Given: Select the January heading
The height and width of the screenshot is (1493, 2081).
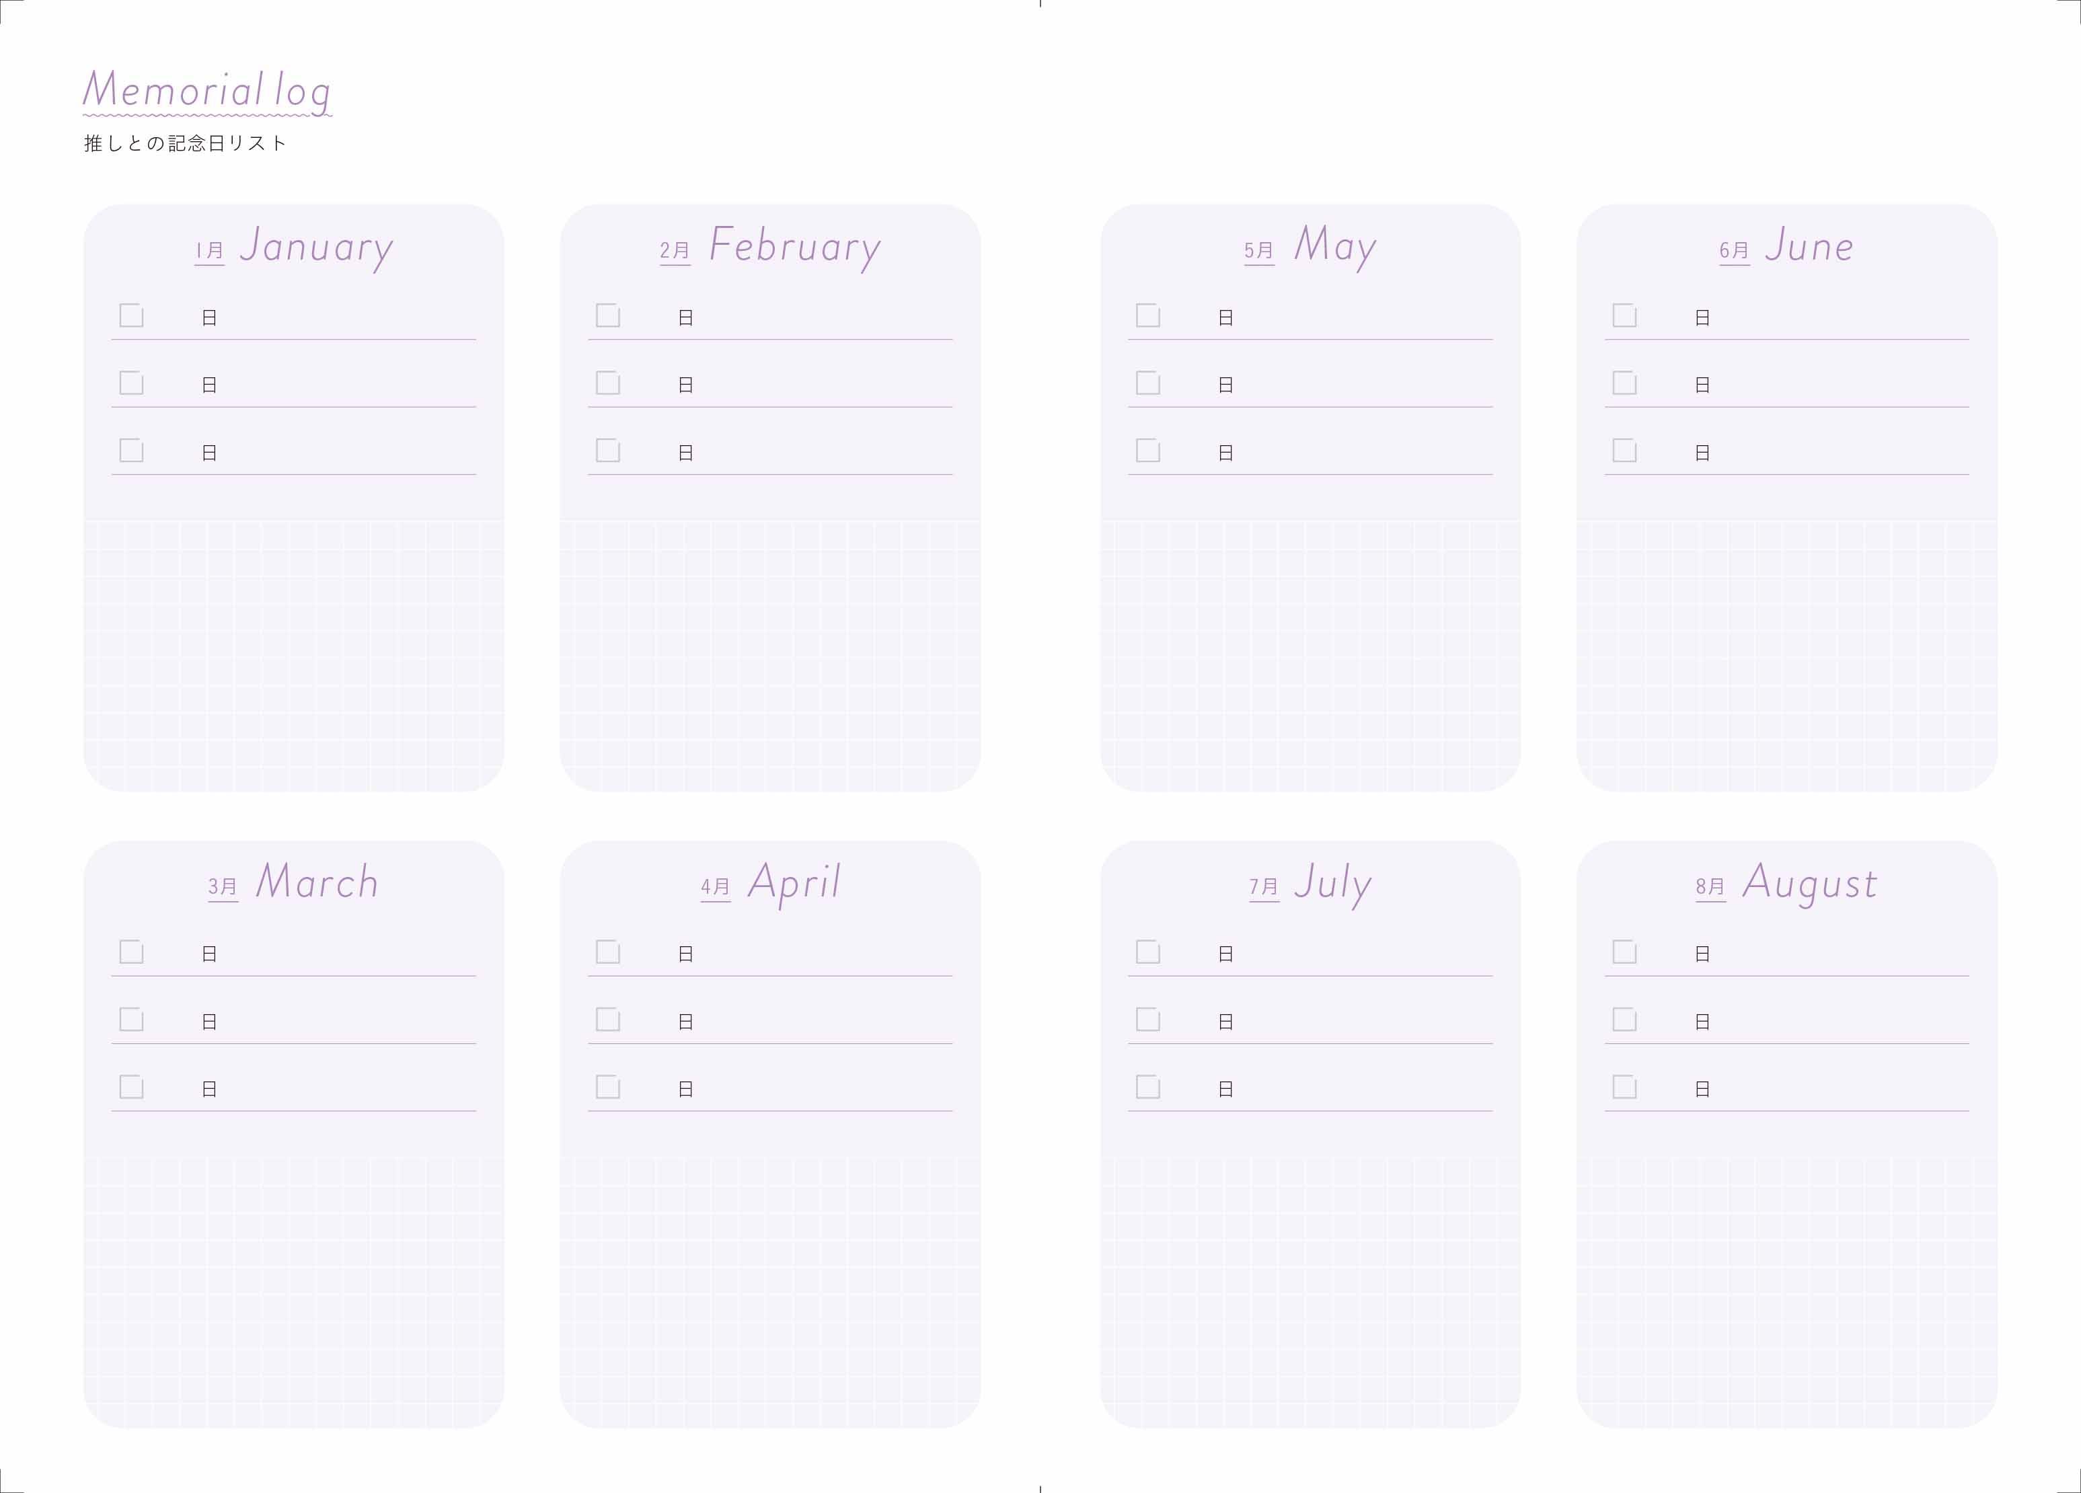Looking at the screenshot, I should 317,247.
